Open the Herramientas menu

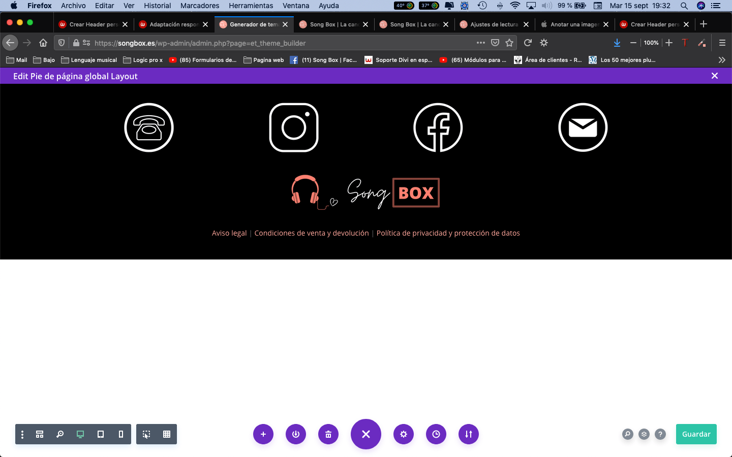coord(251,6)
